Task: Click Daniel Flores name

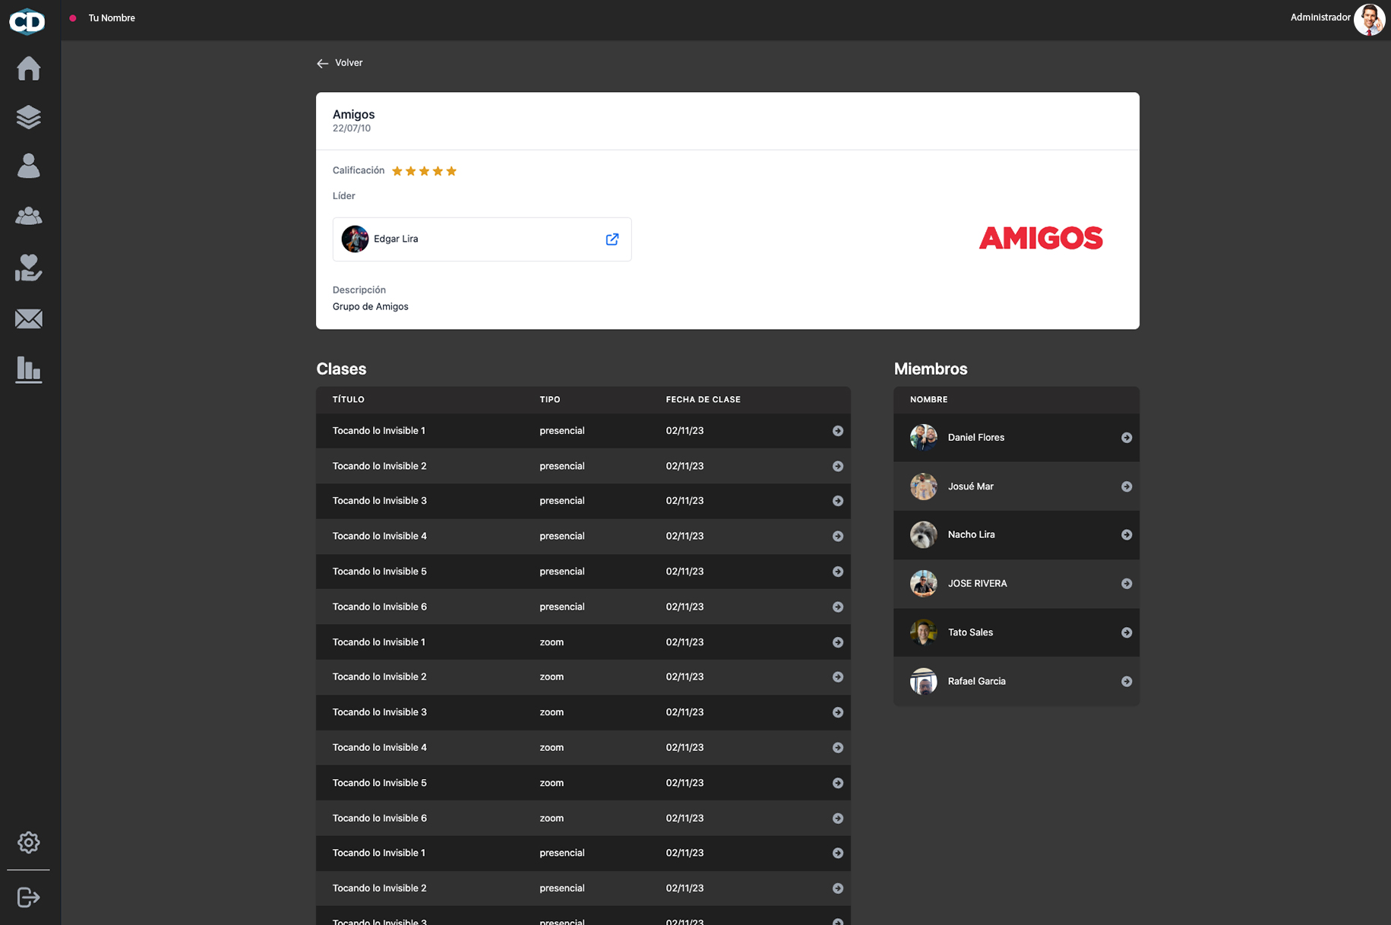Action: [976, 438]
